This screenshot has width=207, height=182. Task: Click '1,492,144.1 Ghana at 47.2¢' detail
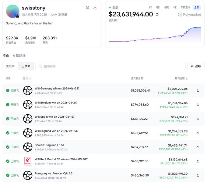point(51,150)
